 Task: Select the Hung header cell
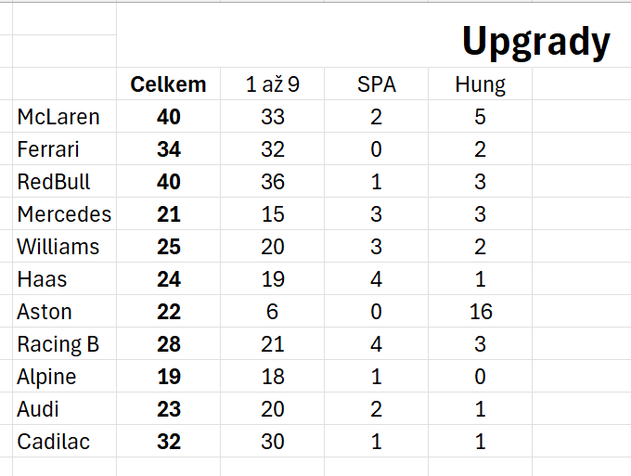tap(480, 84)
